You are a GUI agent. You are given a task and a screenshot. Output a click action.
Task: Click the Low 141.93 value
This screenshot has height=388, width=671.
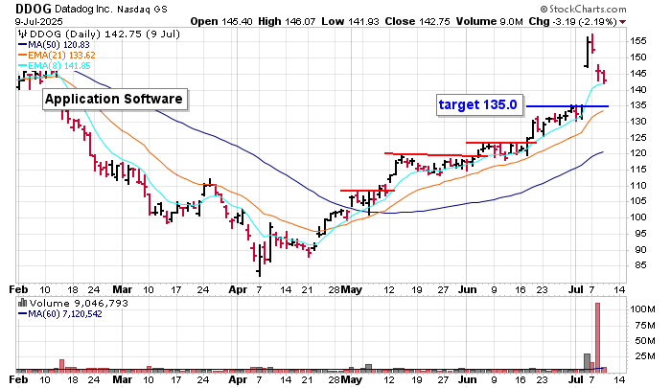[350, 21]
